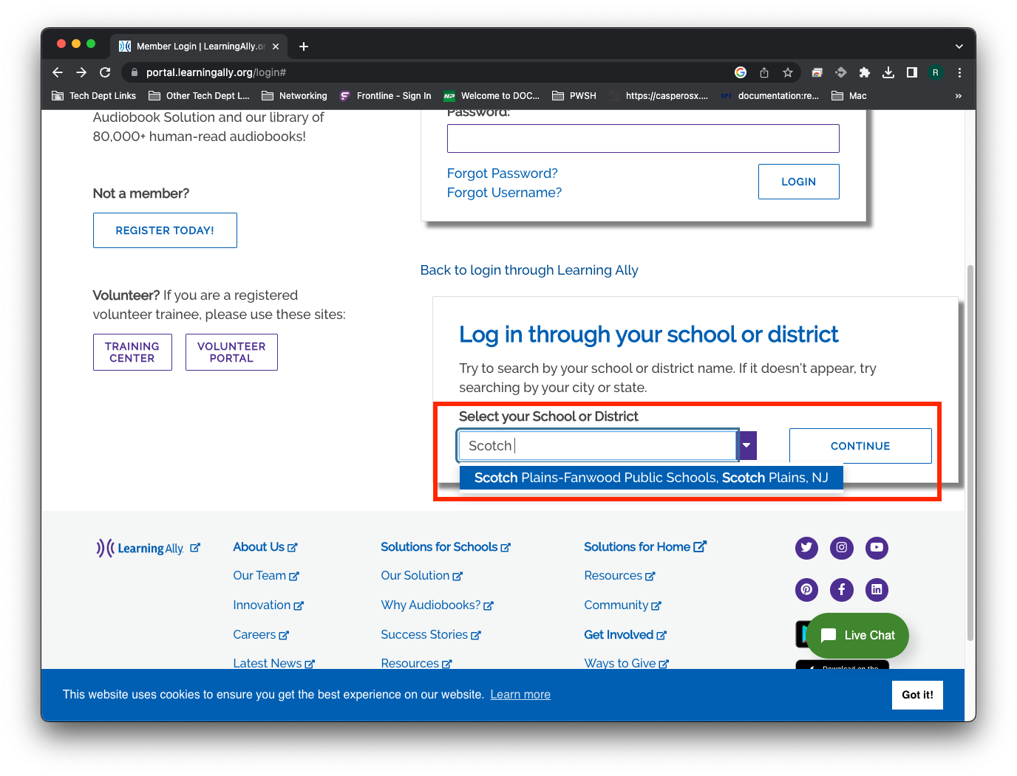This screenshot has height=776, width=1017.
Task: Show hidden bookmarks with the overflow chevron
Action: click(x=959, y=96)
